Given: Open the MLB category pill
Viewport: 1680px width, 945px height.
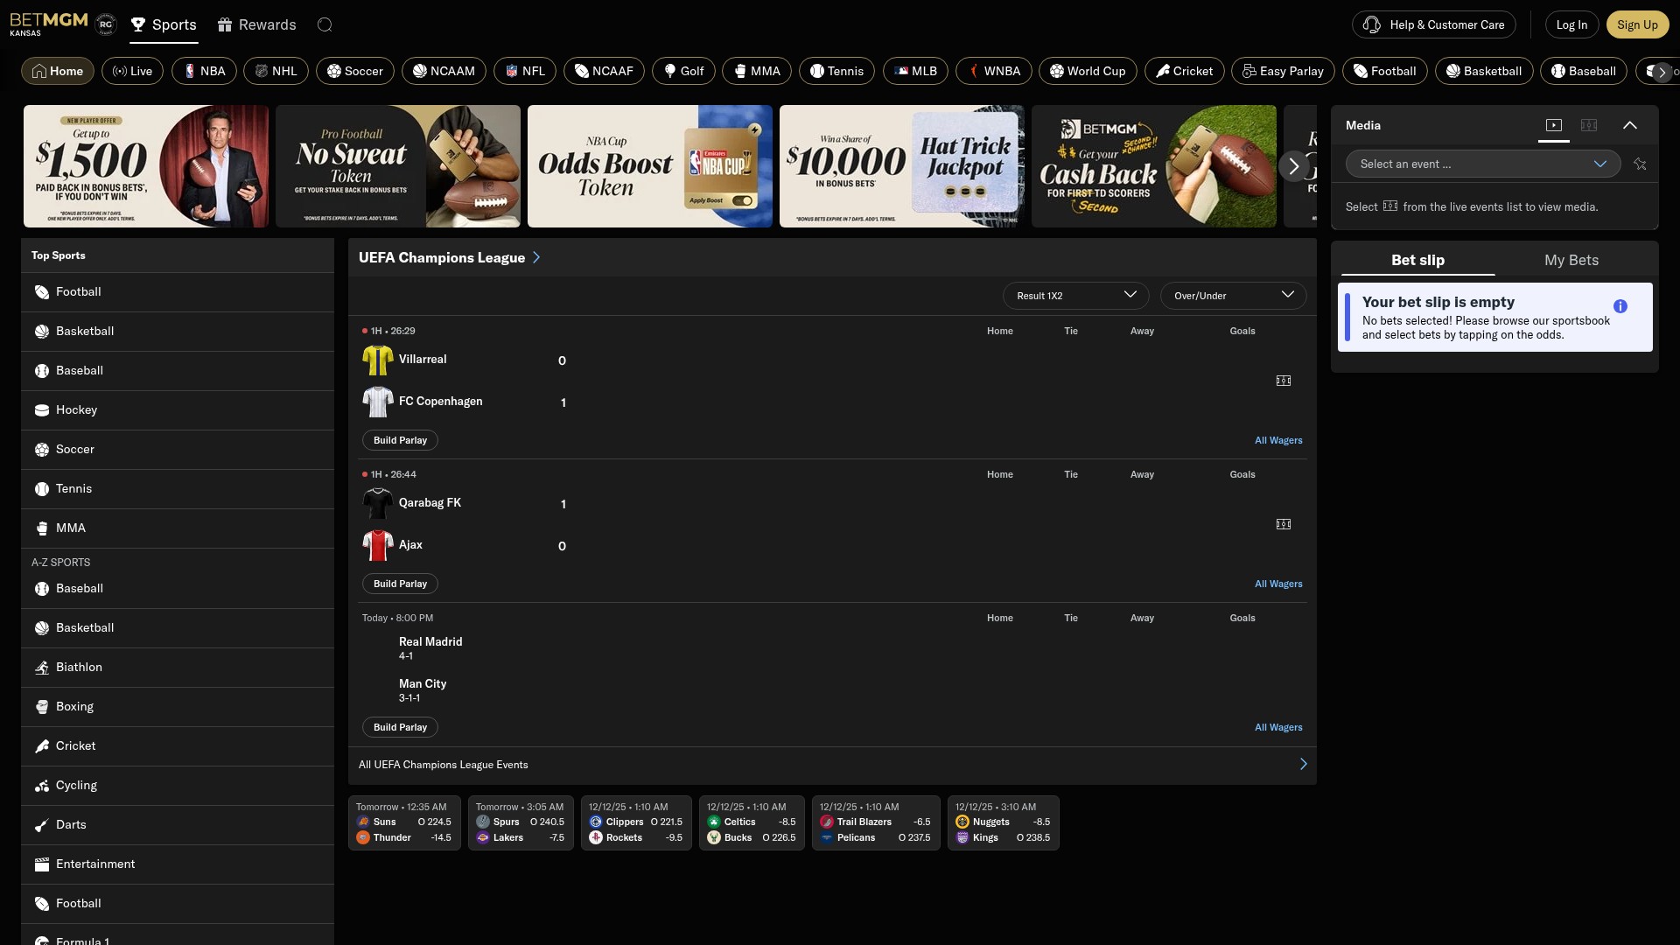Looking at the screenshot, I should 915,71.
